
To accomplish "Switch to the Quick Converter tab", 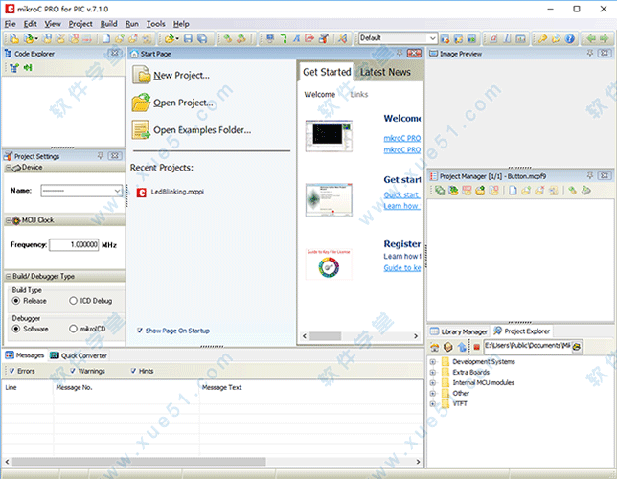I will [x=80, y=355].
